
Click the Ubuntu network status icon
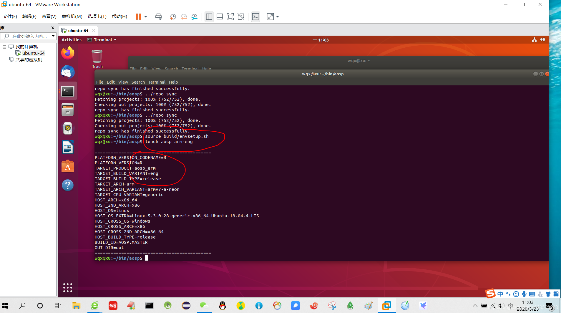tap(534, 40)
